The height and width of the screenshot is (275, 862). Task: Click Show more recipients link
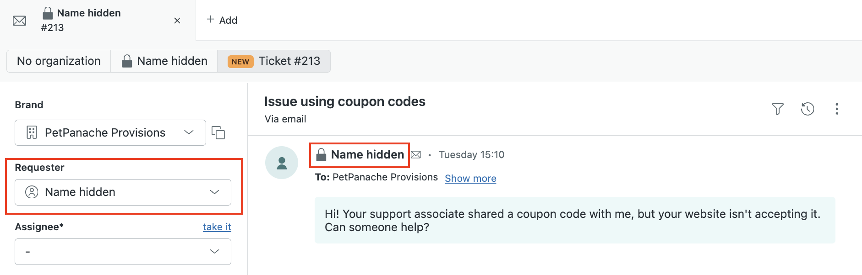tap(470, 178)
